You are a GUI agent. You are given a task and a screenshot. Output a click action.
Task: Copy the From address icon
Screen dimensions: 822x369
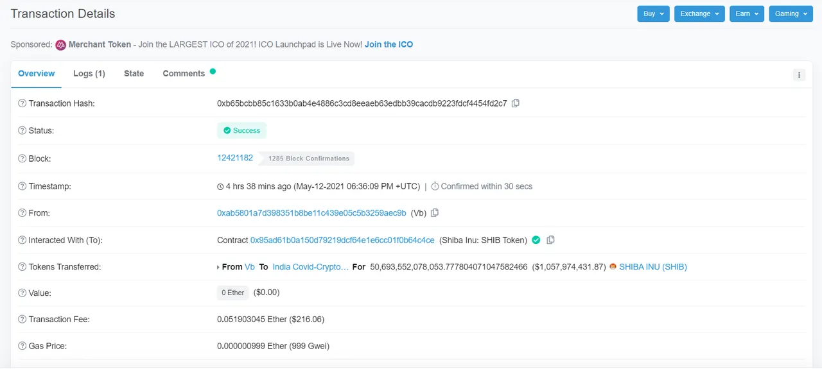(x=435, y=213)
